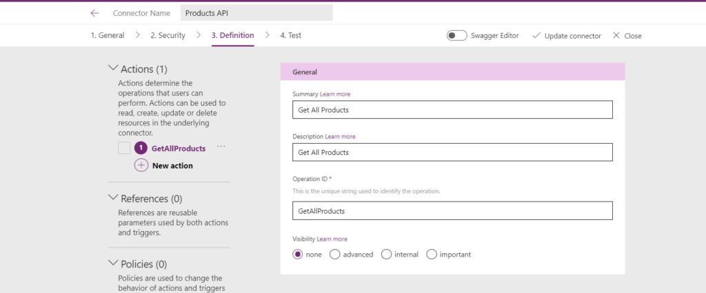Screen dimensions: 706x293
Task: Click the Close button label
Action: (633, 36)
